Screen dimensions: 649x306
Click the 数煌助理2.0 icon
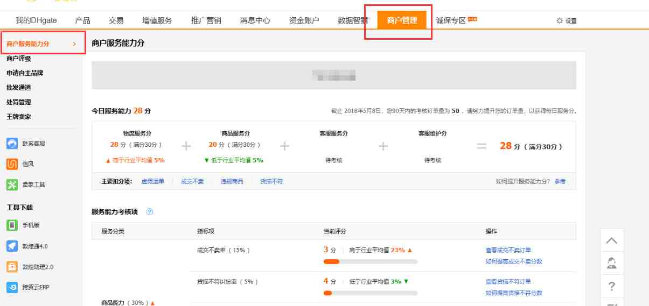12,267
